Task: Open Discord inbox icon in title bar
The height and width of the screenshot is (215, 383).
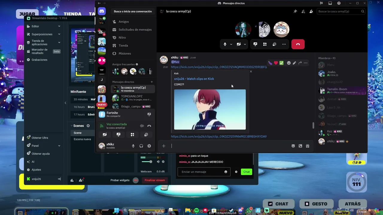Action: pyautogui.click(x=330, y=3)
